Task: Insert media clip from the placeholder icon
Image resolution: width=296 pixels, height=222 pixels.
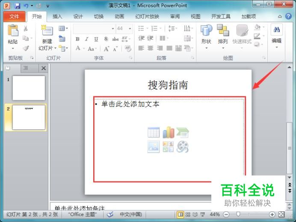Action: pyautogui.click(x=183, y=146)
